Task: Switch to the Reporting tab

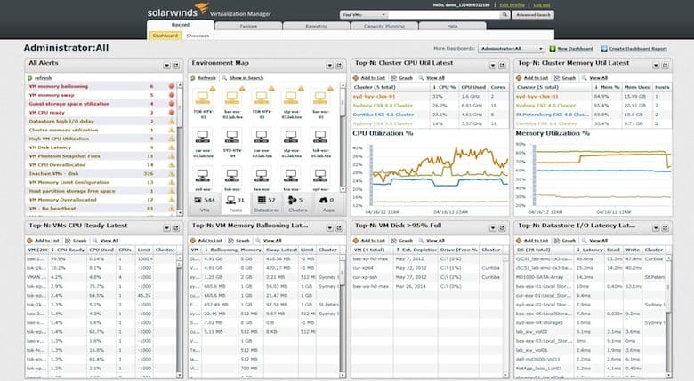Action: tap(317, 26)
